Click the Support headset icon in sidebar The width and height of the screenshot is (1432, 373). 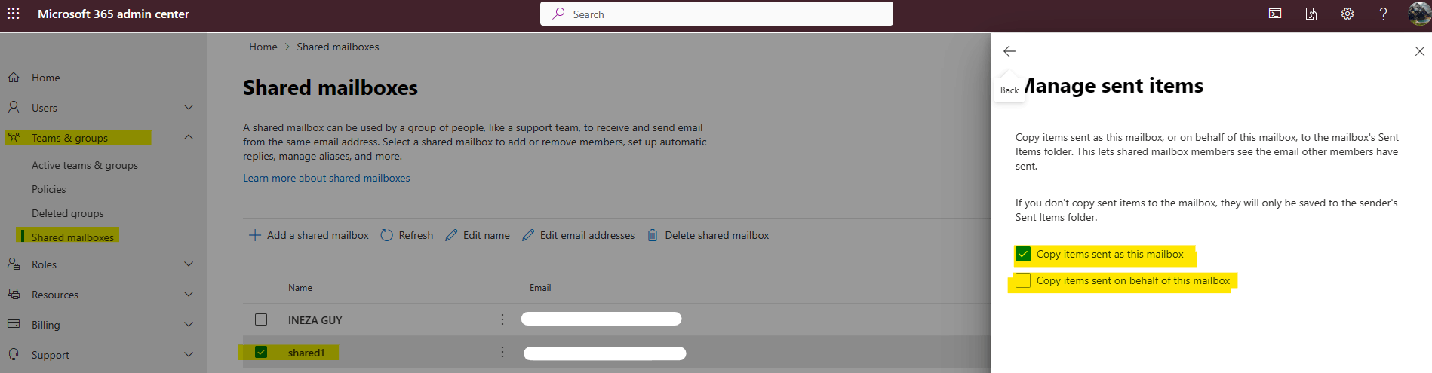pyautogui.click(x=14, y=354)
